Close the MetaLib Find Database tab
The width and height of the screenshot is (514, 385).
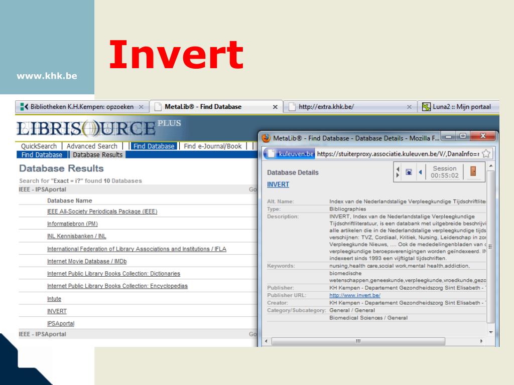pyautogui.click(x=275, y=107)
